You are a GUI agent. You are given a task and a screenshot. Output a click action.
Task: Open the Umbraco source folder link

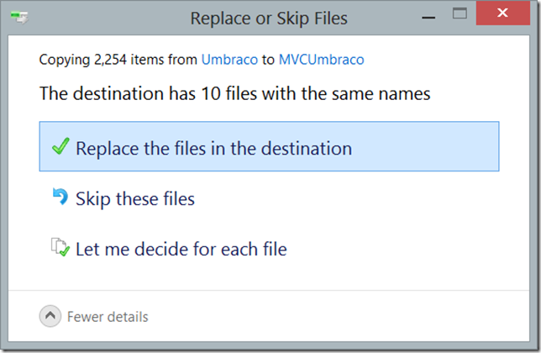pos(229,60)
